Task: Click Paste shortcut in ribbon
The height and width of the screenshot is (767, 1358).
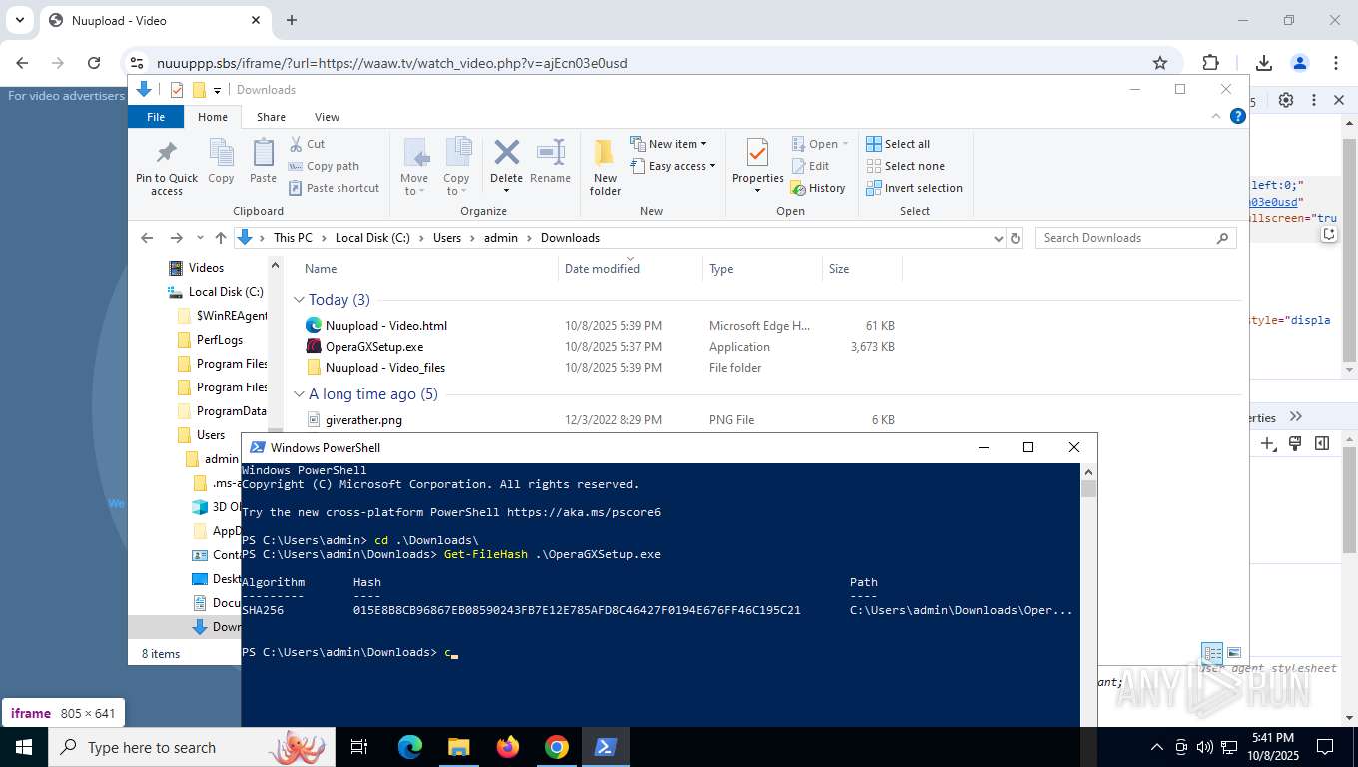Action: point(334,188)
